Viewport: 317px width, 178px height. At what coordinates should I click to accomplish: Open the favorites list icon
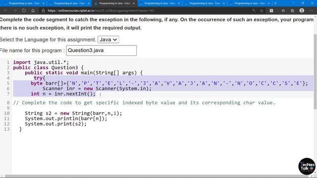pos(283,10)
